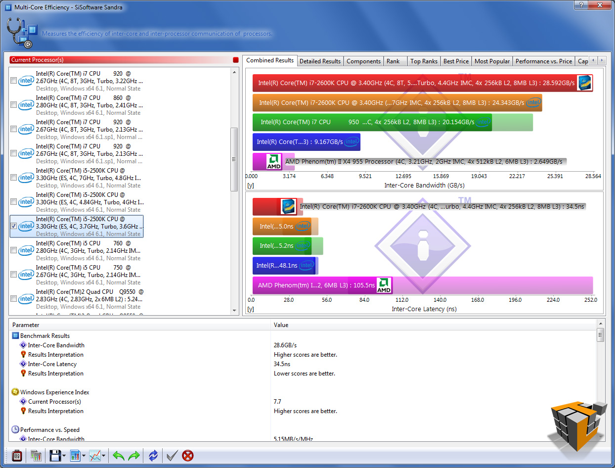The height and width of the screenshot is (468, 615).
Task: Click the Value column header
Action: 434,325
